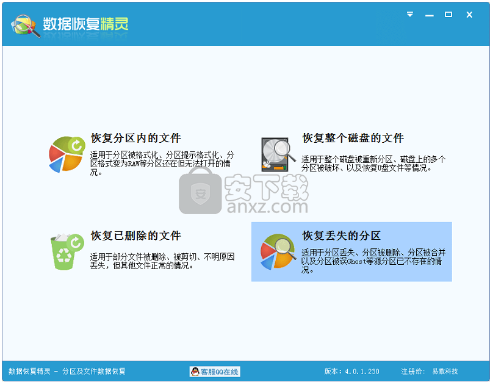Select 恢复丢失的分区 heading

[342, 236]
